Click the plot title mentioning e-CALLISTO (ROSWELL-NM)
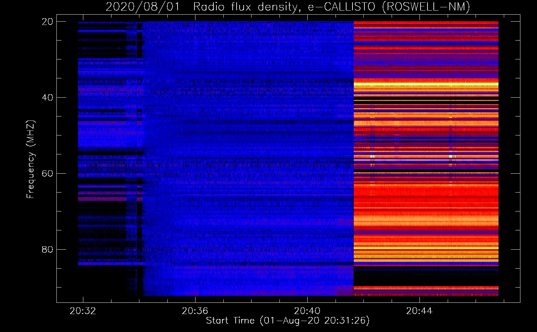The width and height of the screenshot is (537, 332). [288, 7]
